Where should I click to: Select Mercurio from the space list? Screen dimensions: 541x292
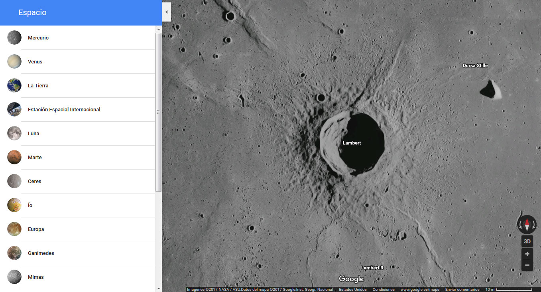pyautogui.click(x=78, y=37)
